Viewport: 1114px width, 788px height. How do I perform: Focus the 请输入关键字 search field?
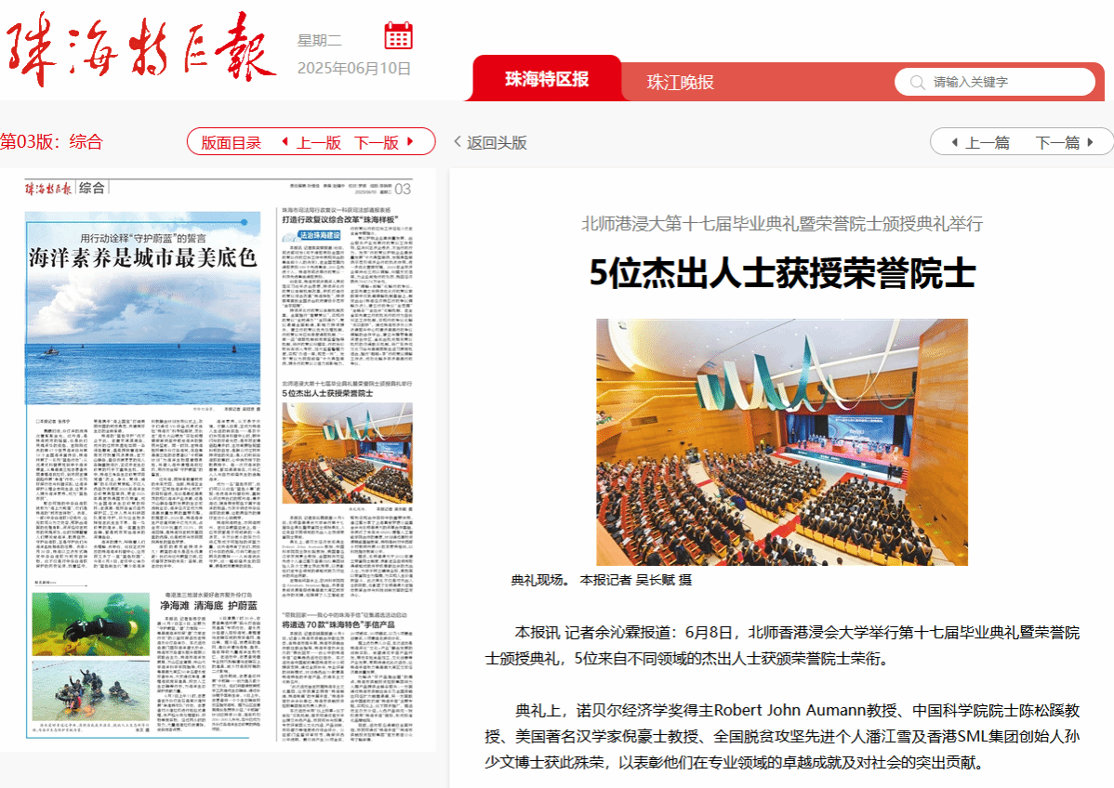click(1009, 82)
